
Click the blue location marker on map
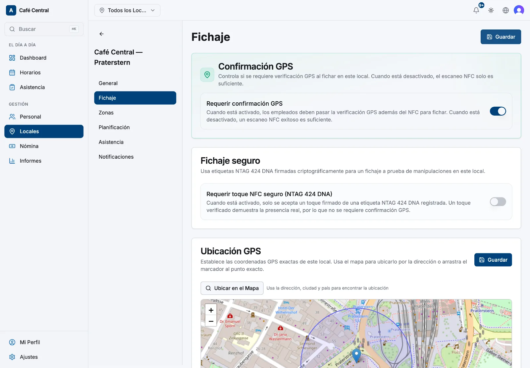click(356, 355)
